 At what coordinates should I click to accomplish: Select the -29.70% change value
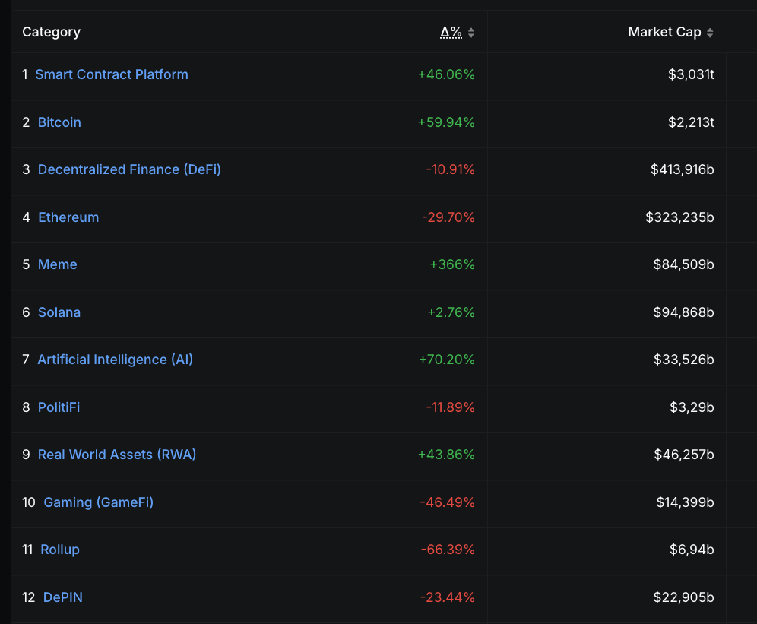pyautogui.click(x=448, y=217)
